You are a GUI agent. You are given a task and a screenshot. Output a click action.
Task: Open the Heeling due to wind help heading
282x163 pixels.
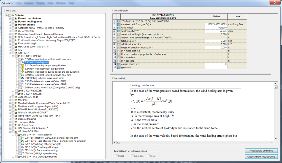click(x=143, y=85)
